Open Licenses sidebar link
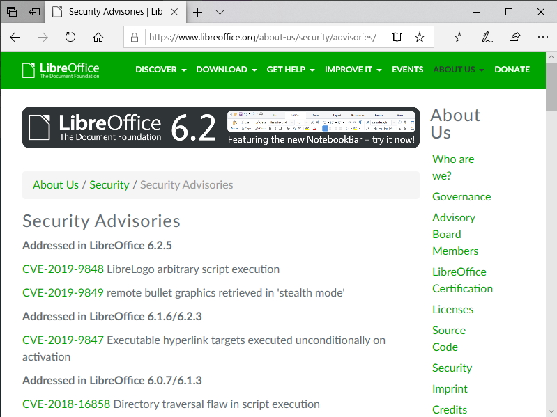Screen dimensions: 557x417 452,310
